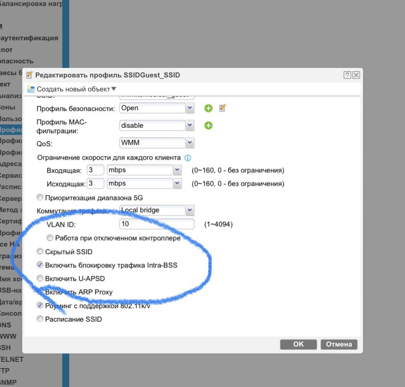Open the rate limit info tooltip icon
The image size is (405, 387).
188,158
